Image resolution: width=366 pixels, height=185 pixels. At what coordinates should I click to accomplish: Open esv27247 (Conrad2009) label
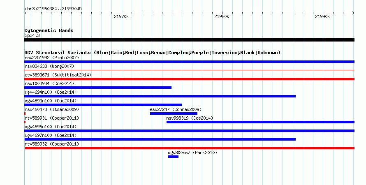pyautogui.click(x=176, y=109)
